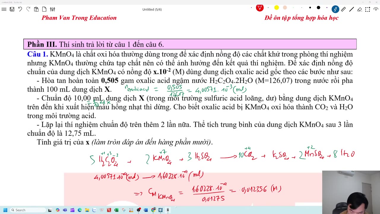Image resolution: width=380 pixels, height=214 pixels.
Task: Open Task View on taskbar
Action: click(50, 210)
